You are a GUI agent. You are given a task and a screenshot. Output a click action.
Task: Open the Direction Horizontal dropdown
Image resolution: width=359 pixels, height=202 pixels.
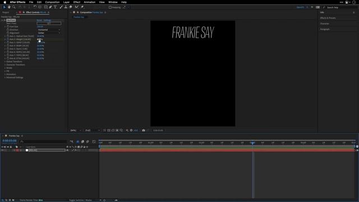49,30
